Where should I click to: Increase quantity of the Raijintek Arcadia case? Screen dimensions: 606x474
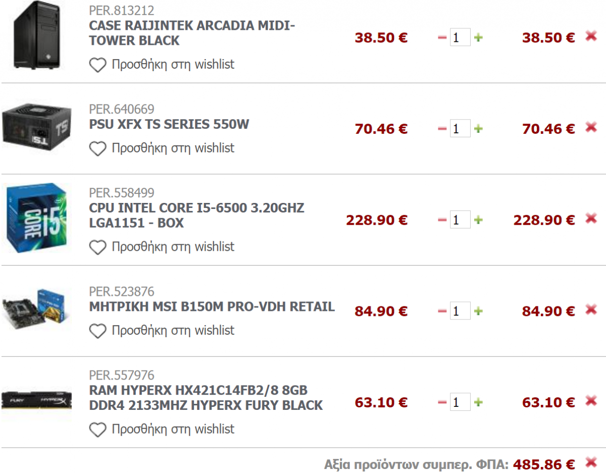click(478, 37)
